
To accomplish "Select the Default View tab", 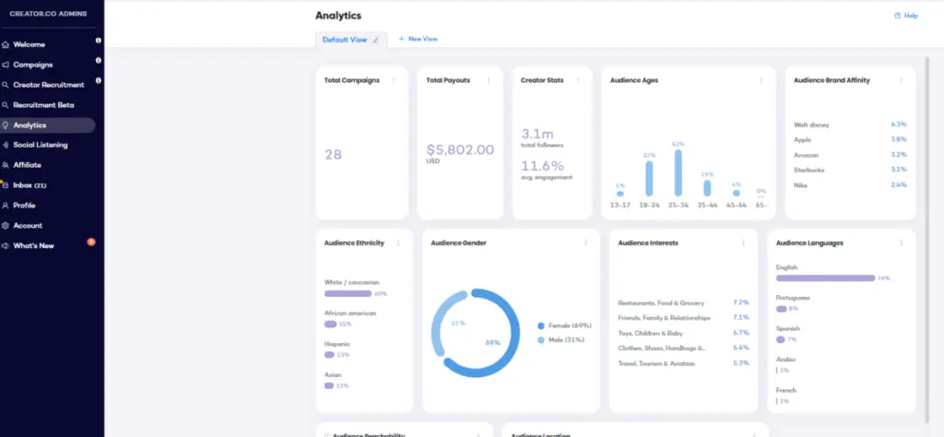I will pos(344,40).
